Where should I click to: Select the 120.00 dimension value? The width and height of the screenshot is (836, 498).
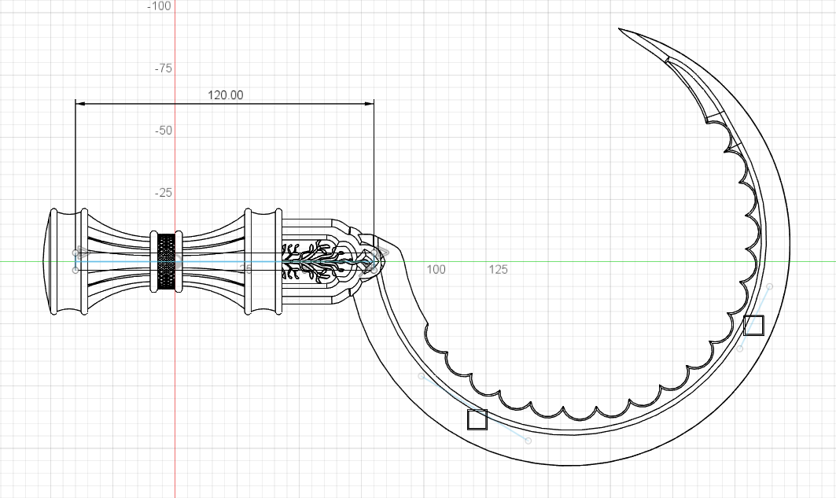click(225, 95)
